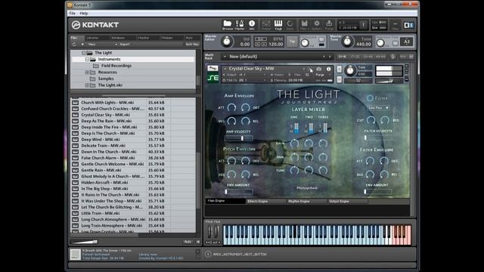Click the Samples folder icon
Screen dimensions: 484x272
coord(92,79)
